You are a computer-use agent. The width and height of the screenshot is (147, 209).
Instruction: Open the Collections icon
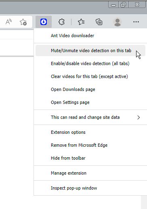coord(99,22)
